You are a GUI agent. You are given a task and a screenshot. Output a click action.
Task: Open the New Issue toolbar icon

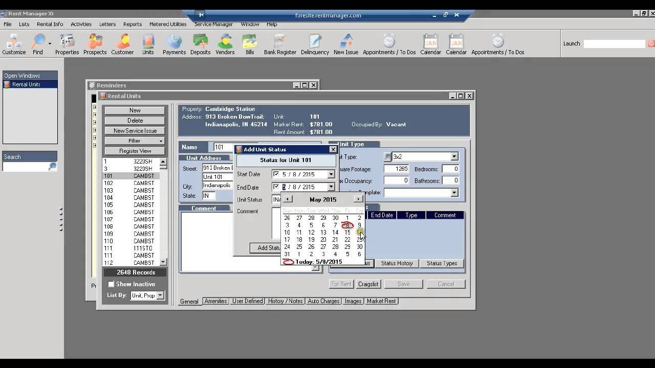pyautogui.click(x=346, y=44)
